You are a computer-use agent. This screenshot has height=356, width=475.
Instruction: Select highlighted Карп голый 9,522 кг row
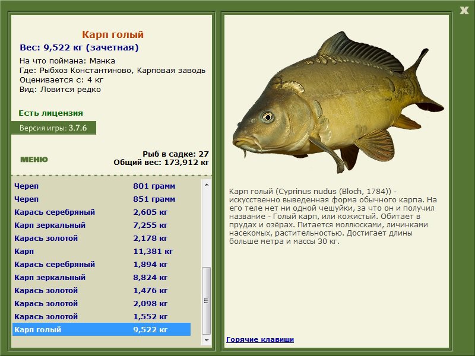(x=102, y=329)
